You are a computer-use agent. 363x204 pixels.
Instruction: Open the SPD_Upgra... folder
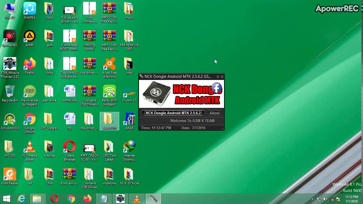click(x=49, y=121)
